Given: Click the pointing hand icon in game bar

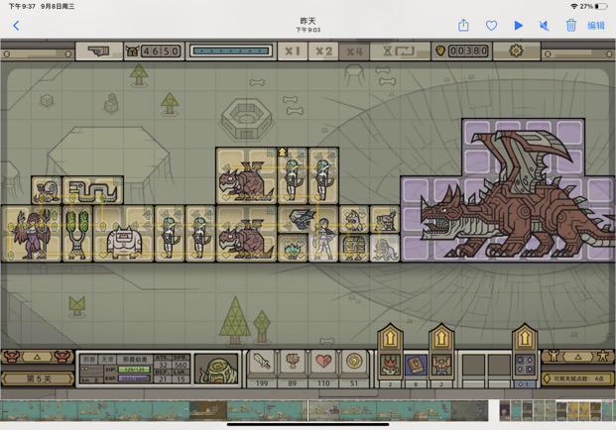Looking at the screenshot, I should tap(98, 51).
